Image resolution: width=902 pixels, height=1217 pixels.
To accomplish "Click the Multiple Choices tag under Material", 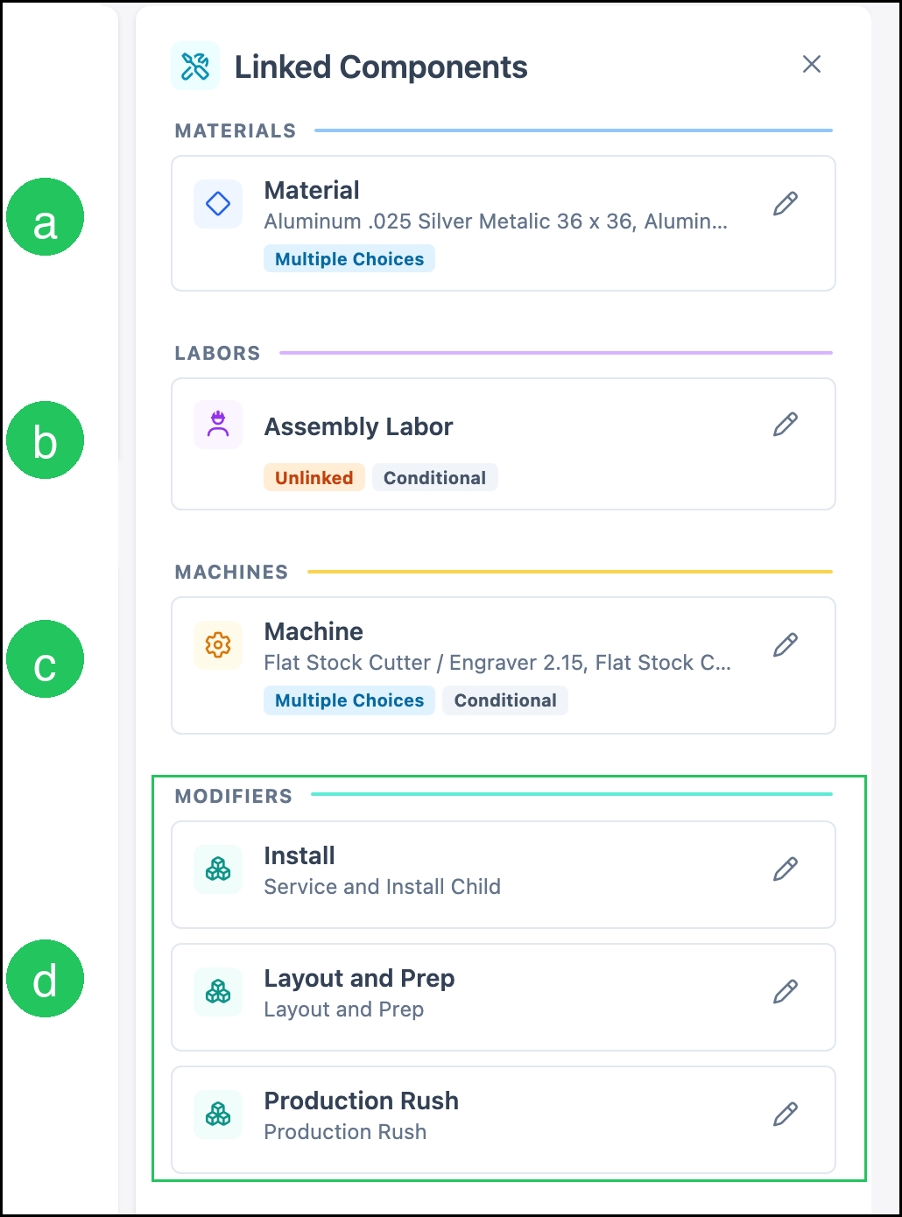I will tap(349, 259).
